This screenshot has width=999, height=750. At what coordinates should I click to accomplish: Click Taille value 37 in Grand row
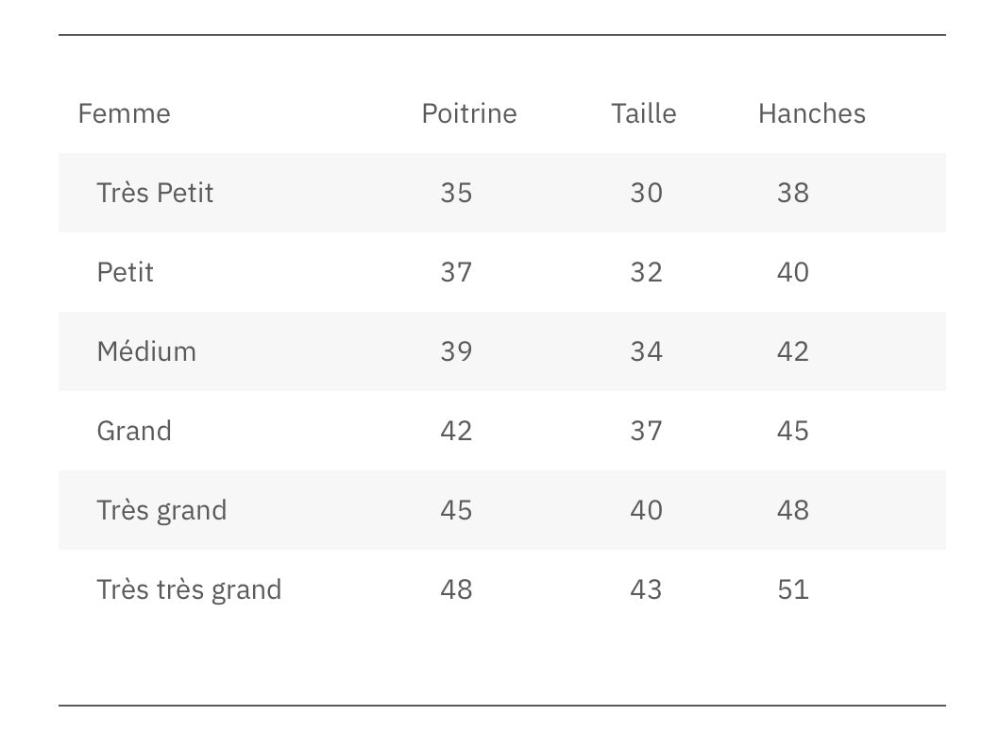(x=647, y=431)
